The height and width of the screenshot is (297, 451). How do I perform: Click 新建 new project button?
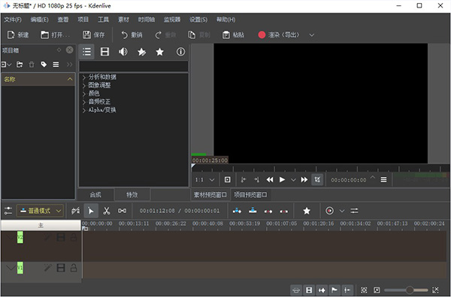(18, 35)
